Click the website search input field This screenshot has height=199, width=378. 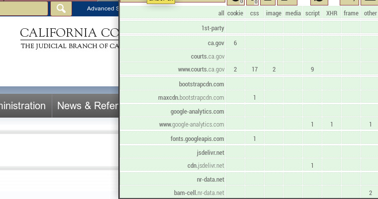tap(24, 8)
